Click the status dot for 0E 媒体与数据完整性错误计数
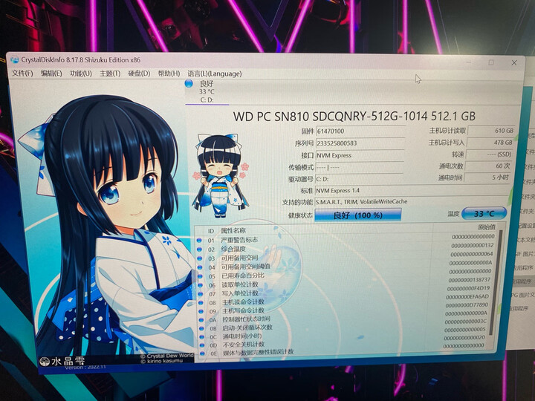 click(202, 353)
